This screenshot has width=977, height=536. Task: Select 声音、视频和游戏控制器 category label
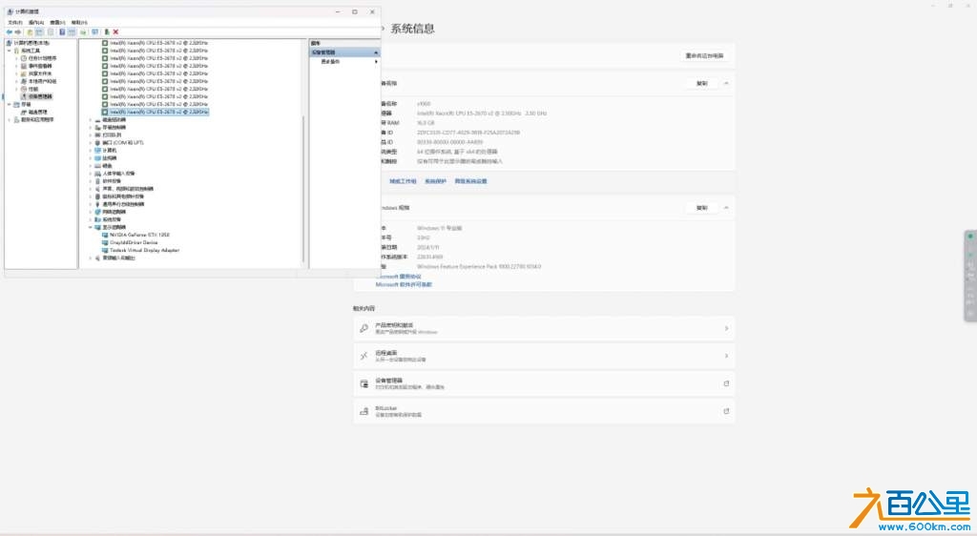coord(128,189)
